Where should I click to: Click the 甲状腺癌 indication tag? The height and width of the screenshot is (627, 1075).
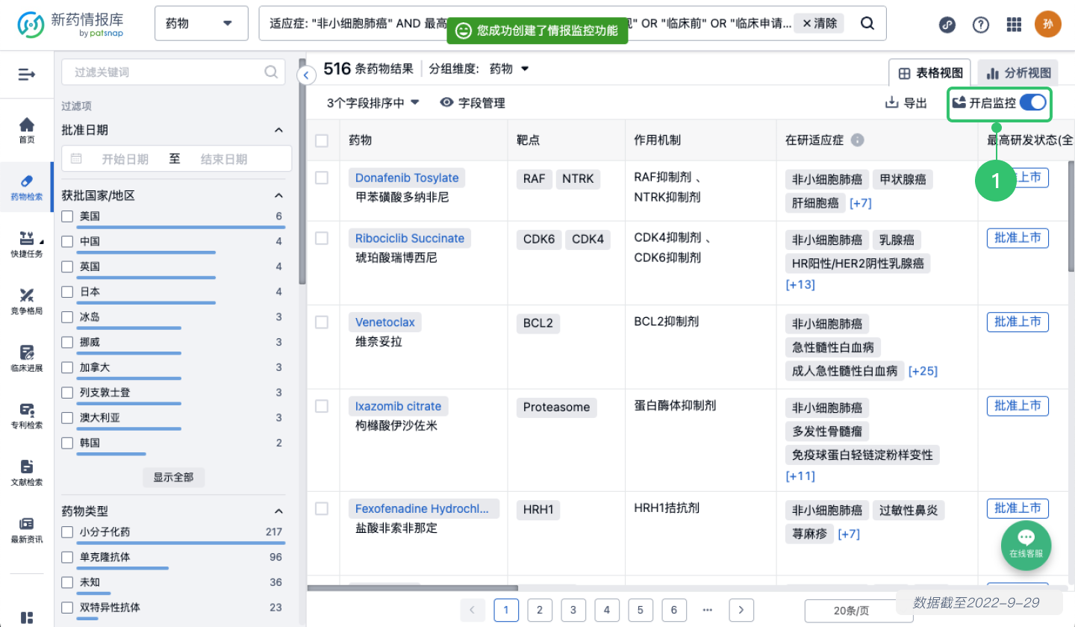click(903, 179)
